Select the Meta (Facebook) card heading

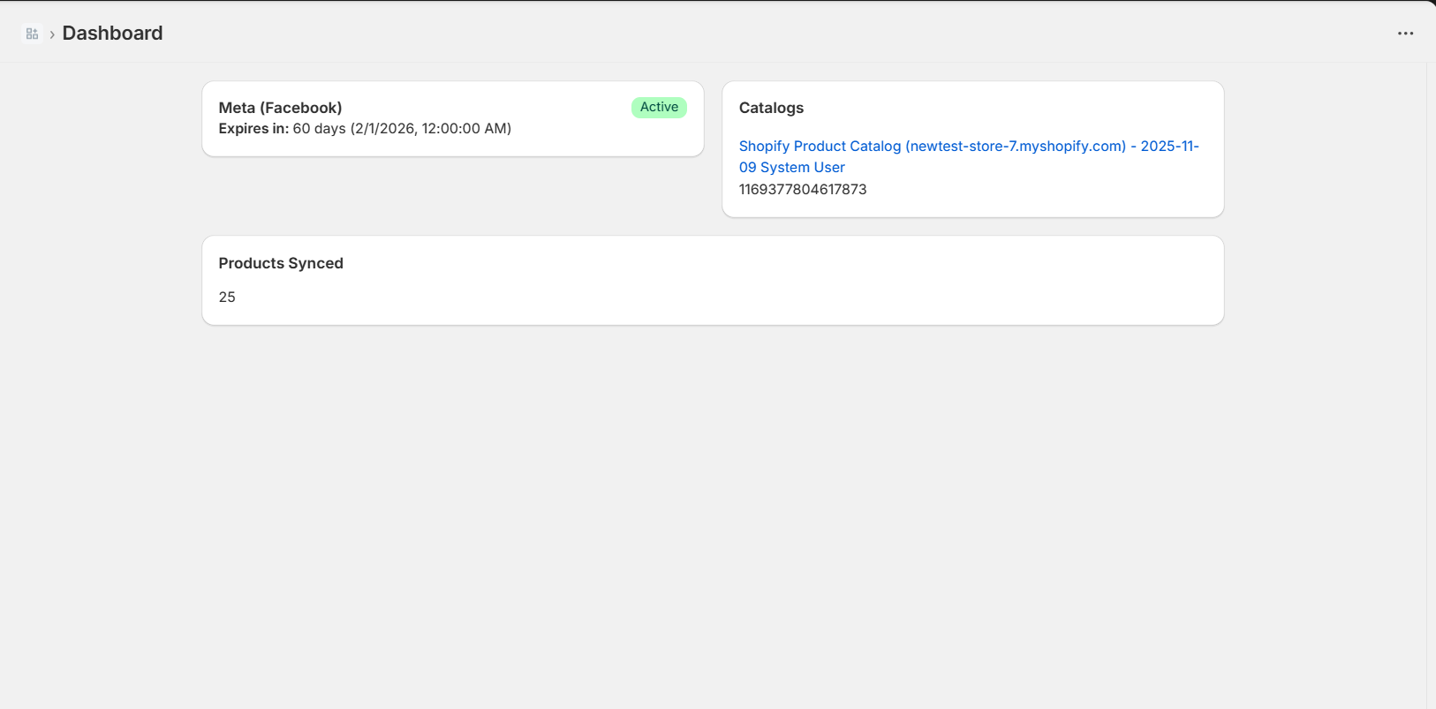(280, 108)
